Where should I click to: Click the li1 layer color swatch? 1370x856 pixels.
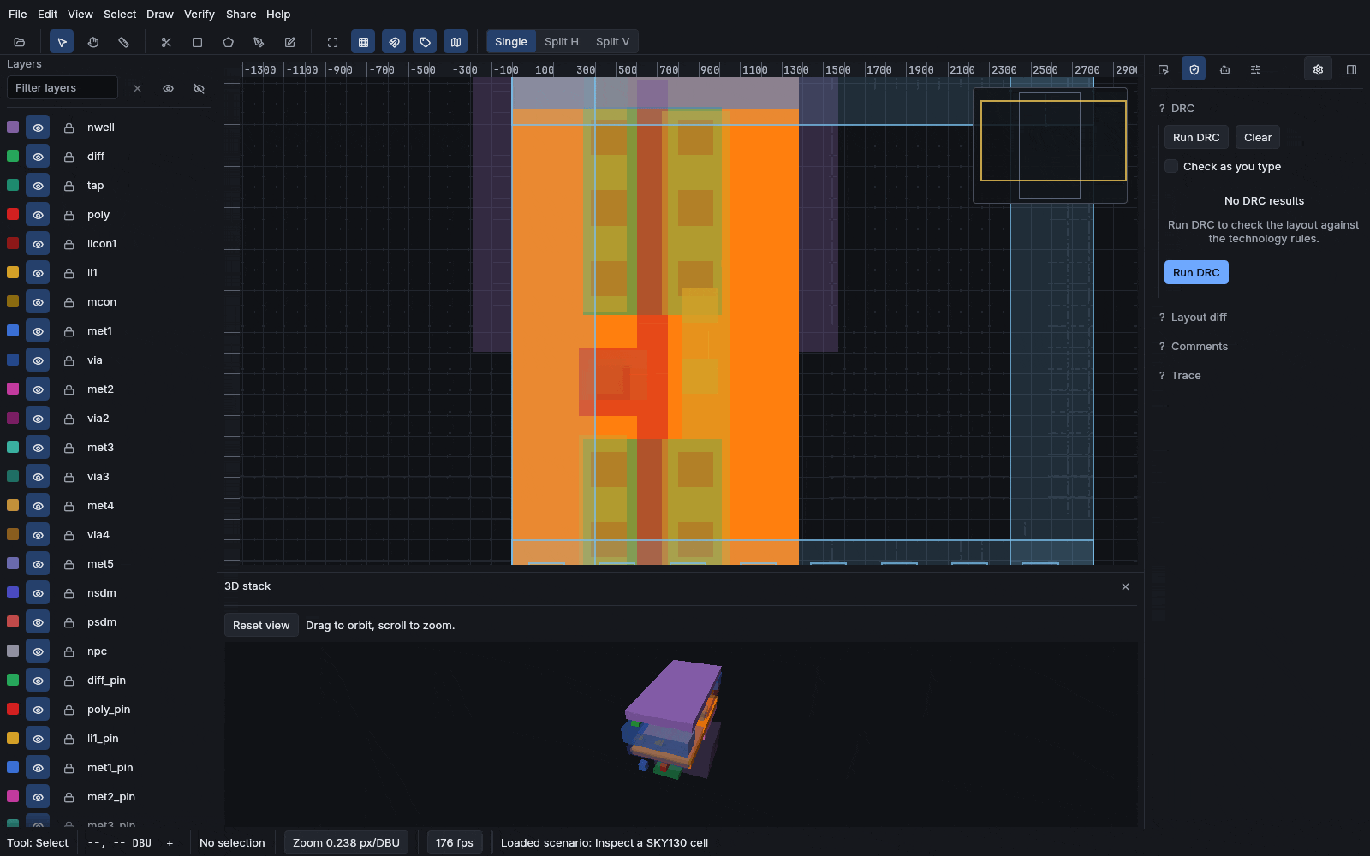coord(13,273)
